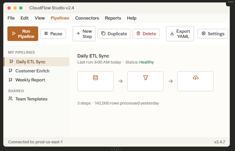Select the Daily ETL Sync pipeline
Viewport: 235px width, 151px height.
tap(36, 62)
